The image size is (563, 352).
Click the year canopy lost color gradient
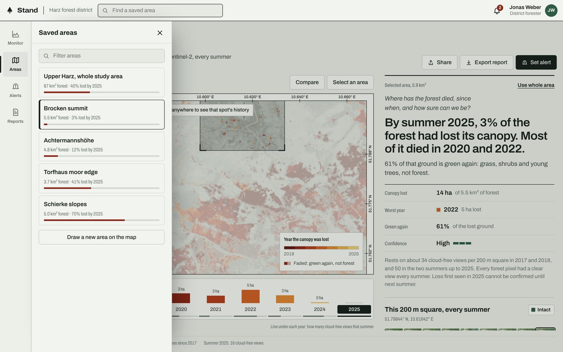tap(321, 248)
